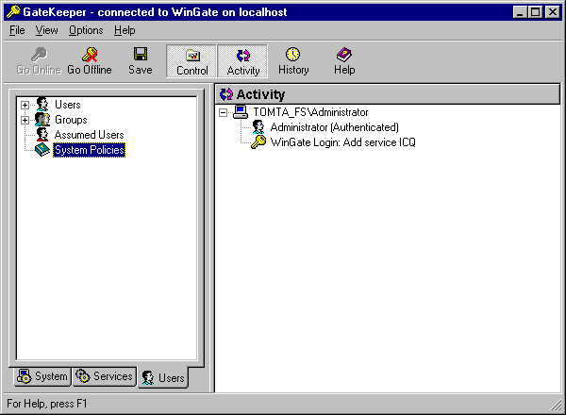Select the Groups tree label
The image size is (566, 415).
[71, 120]
